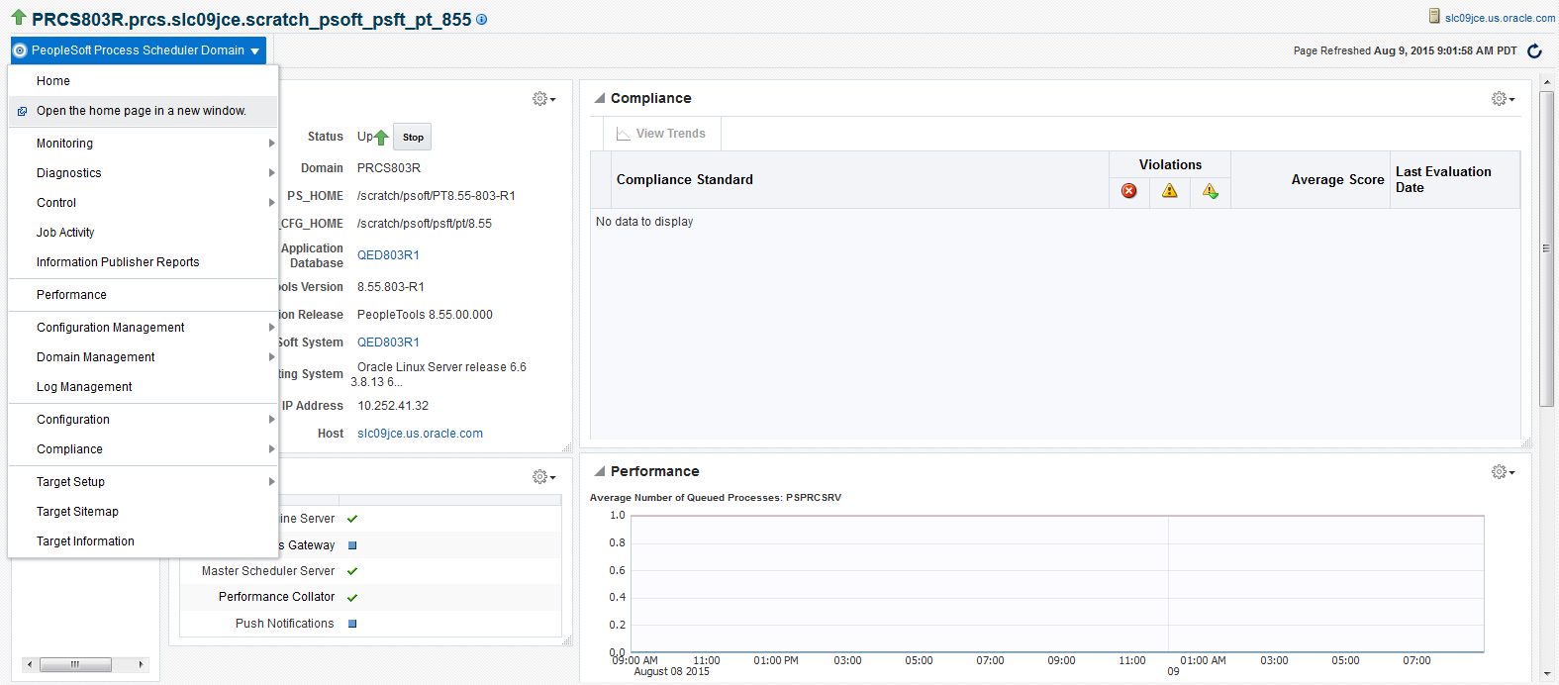Sort by Last Evaluation Date column header

(1455, 180)
